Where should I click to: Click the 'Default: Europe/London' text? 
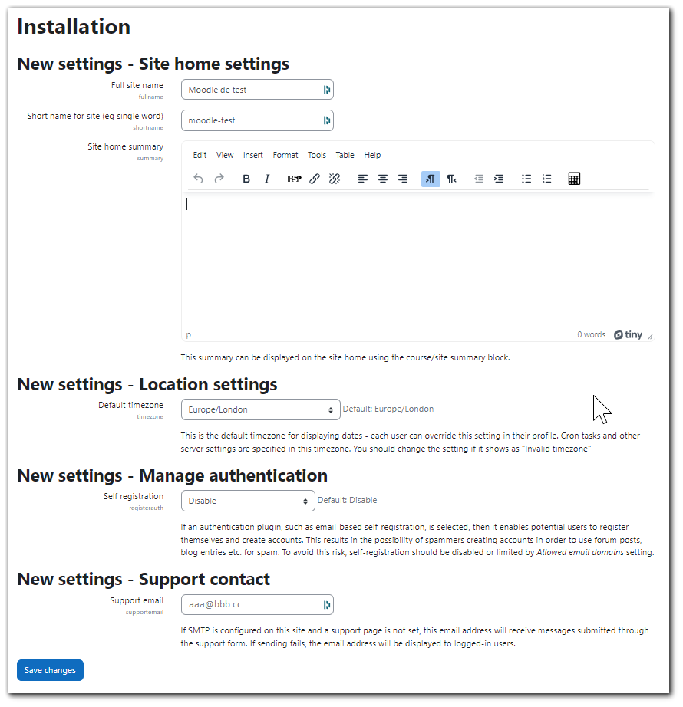[x=388, y=409]
